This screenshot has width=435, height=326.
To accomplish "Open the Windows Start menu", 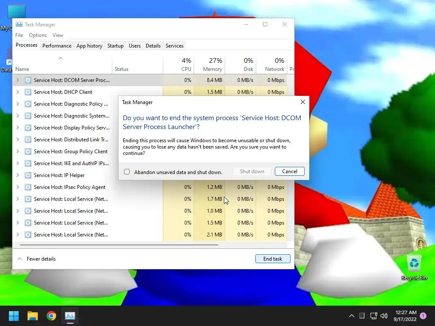I will pyautogui.click(x=14, y=316).
